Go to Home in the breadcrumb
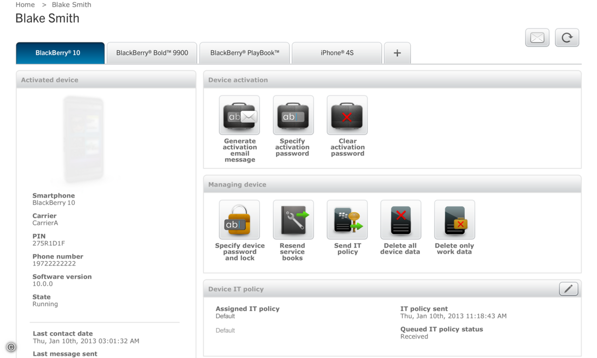The image size is (597, 358). [x=25, y=5]
